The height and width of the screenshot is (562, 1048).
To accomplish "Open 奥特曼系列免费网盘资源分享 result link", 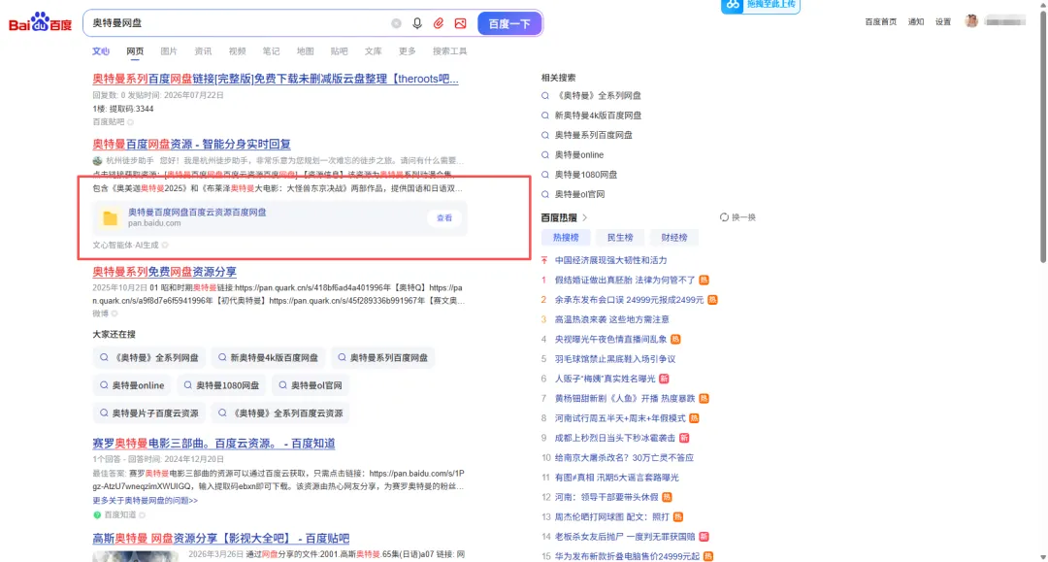I will coord(164,272).
